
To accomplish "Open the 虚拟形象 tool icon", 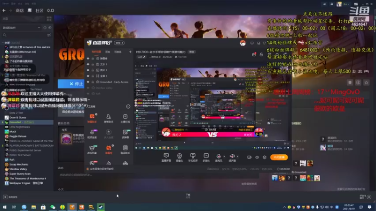I will (92, 149).
